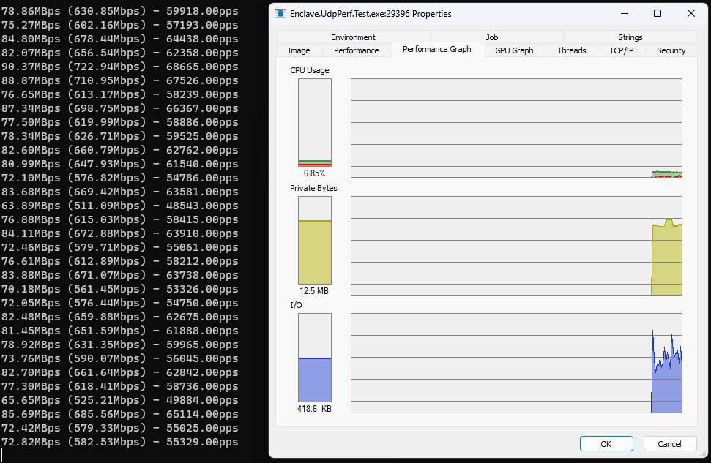The height and width of the screenshot is (463, 711).
Task: Click terminal line 78.86MBps (630.85Mbps)
Action: [119, 11]
